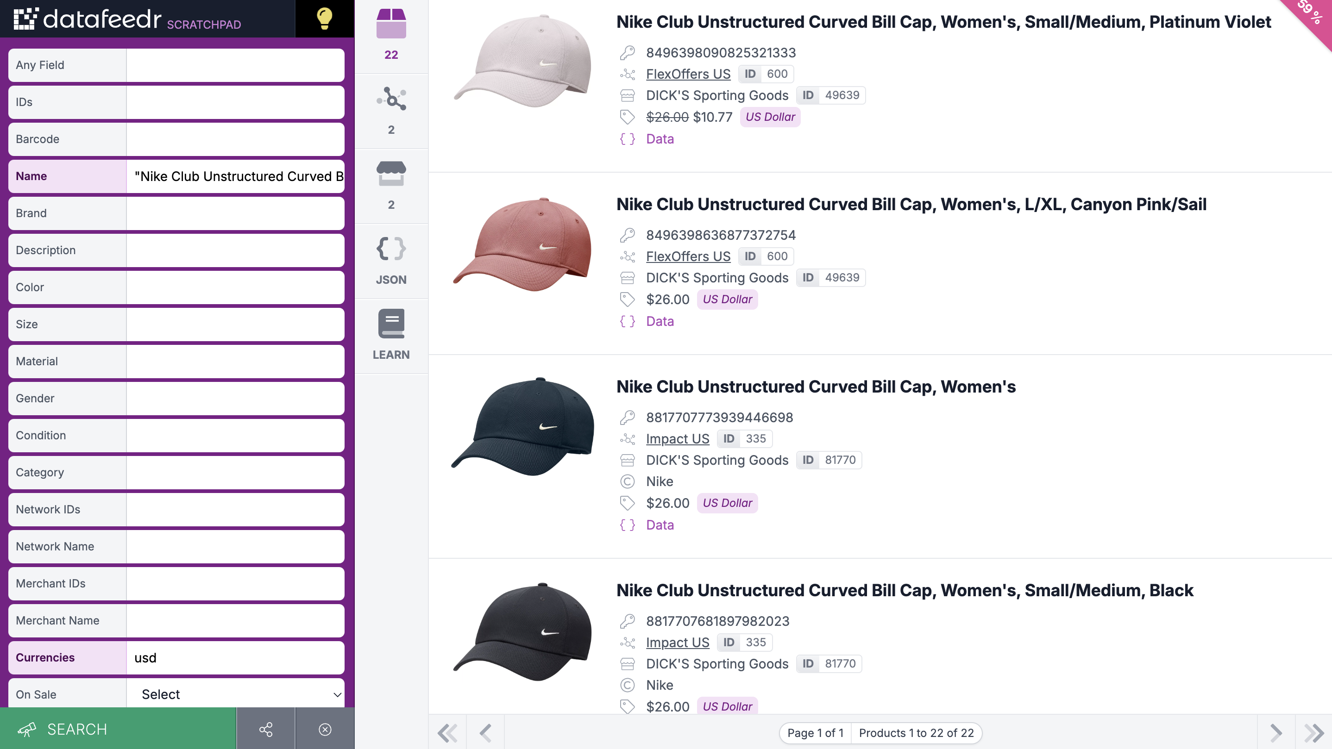Open the Impact US network link
The width and height of the screenshot is (1332, 749).
(x=678, y=438)
